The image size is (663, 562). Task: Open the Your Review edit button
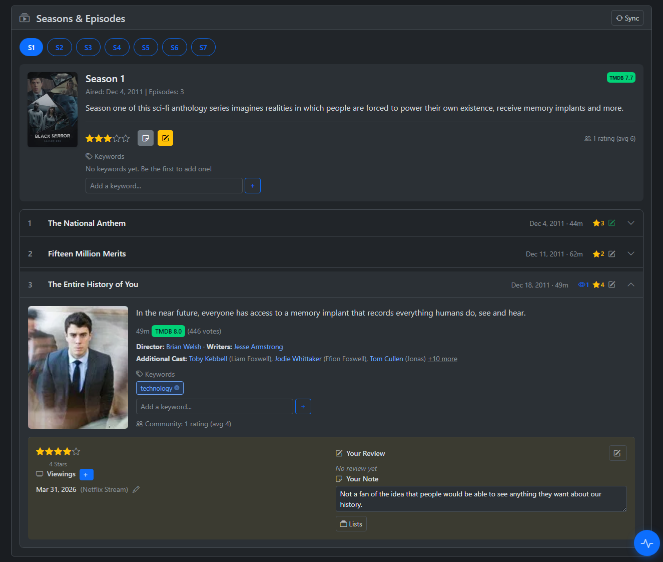(x=617, y=453)
